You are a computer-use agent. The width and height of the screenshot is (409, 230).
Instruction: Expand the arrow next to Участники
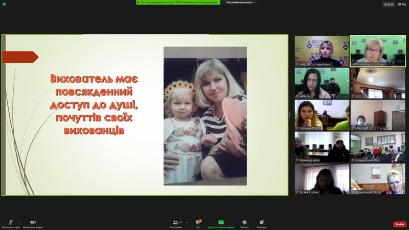[187, 222]
